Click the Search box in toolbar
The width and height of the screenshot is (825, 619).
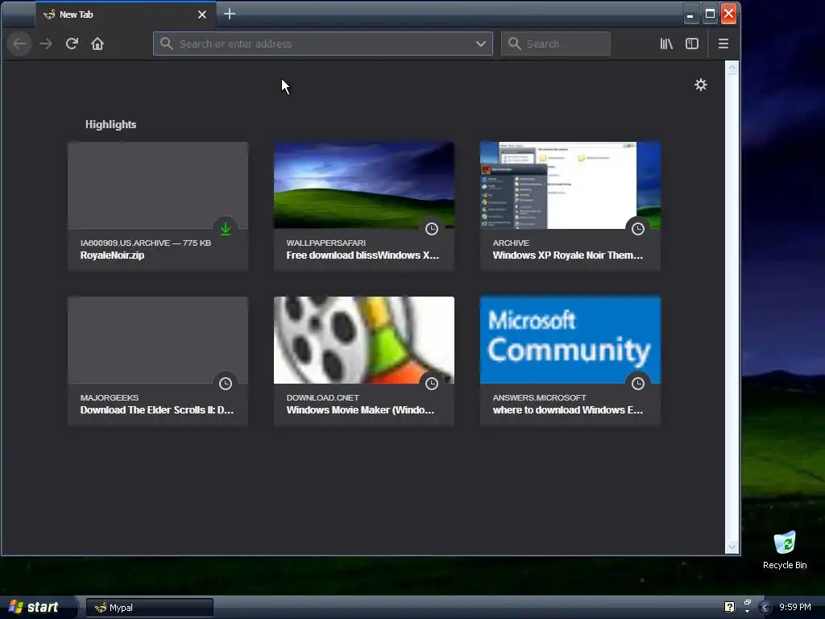coord(556,44)
